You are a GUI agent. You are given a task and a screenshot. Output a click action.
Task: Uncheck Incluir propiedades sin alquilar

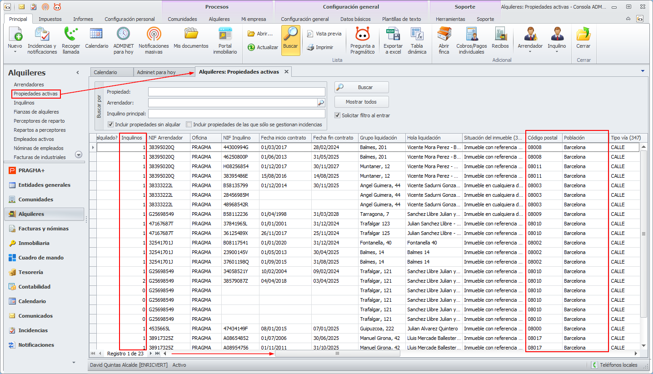coord(110,125)
